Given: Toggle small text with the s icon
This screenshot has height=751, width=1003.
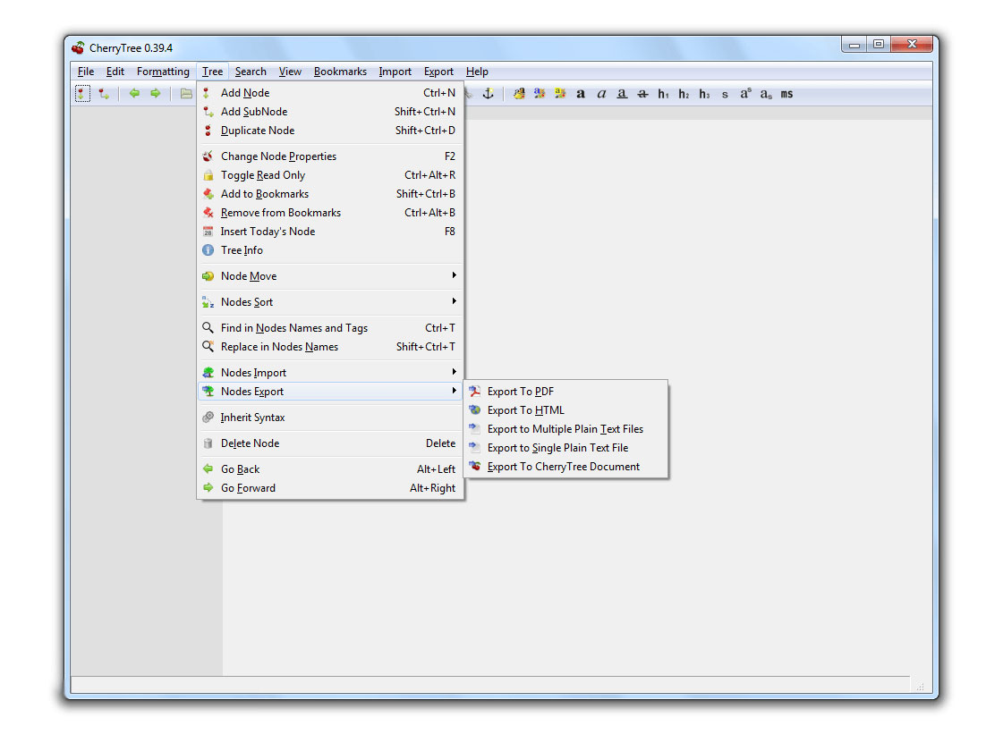Looking at the screenshot, I should [725, 94].
